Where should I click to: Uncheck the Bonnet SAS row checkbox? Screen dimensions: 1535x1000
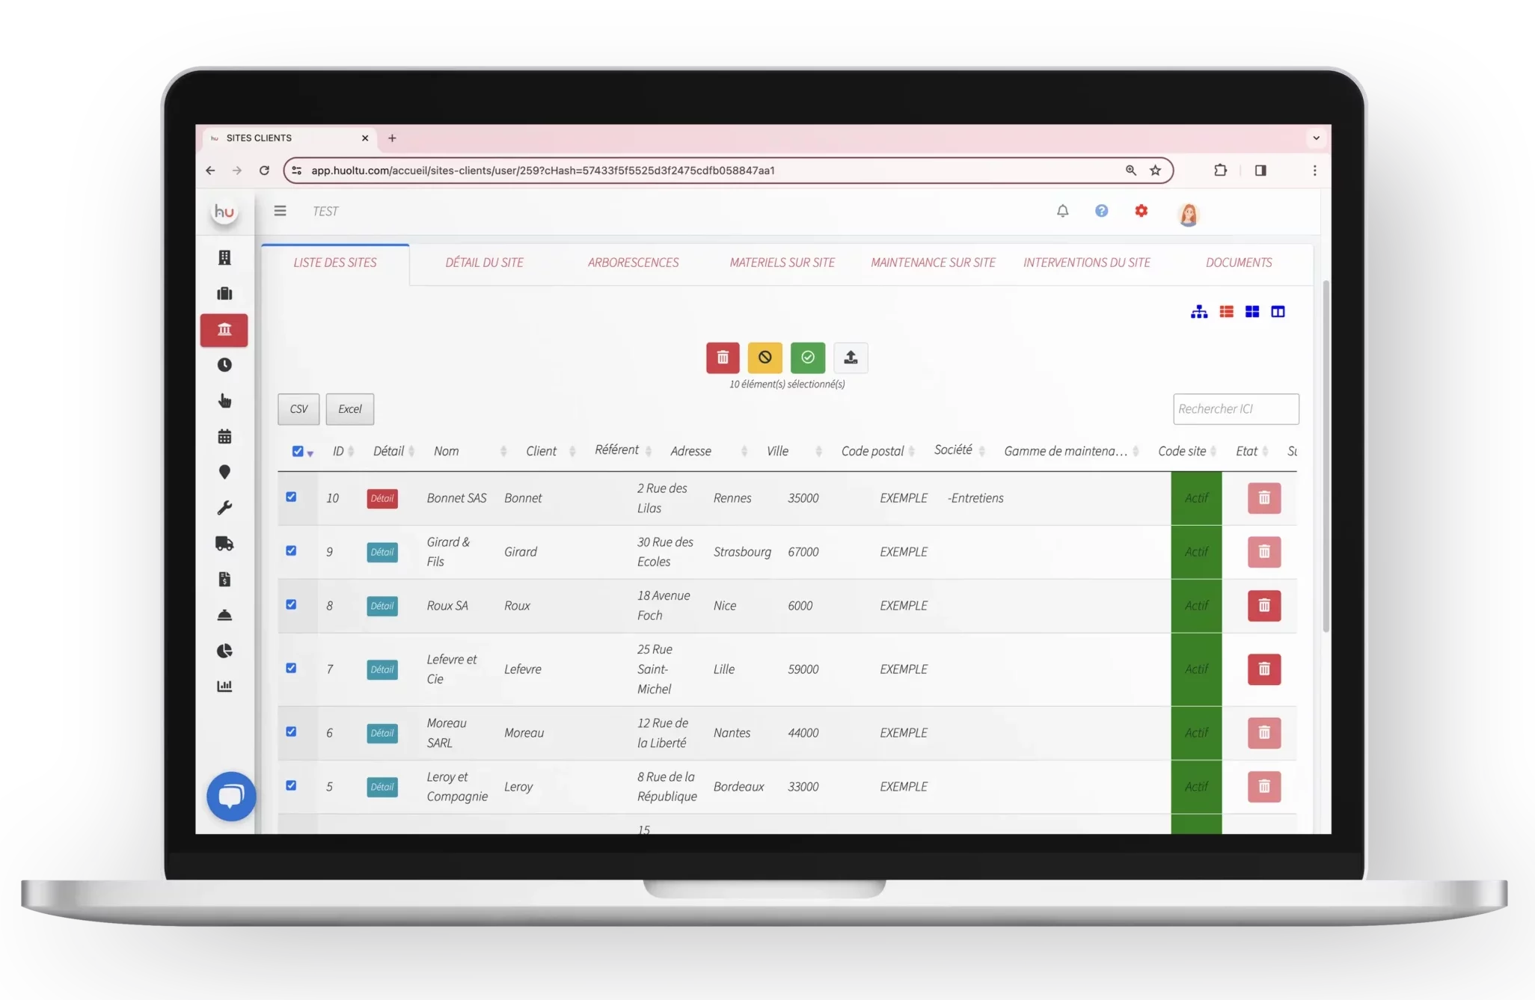pos(291,497)
